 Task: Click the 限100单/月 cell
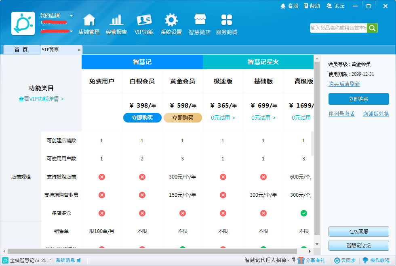102,231
